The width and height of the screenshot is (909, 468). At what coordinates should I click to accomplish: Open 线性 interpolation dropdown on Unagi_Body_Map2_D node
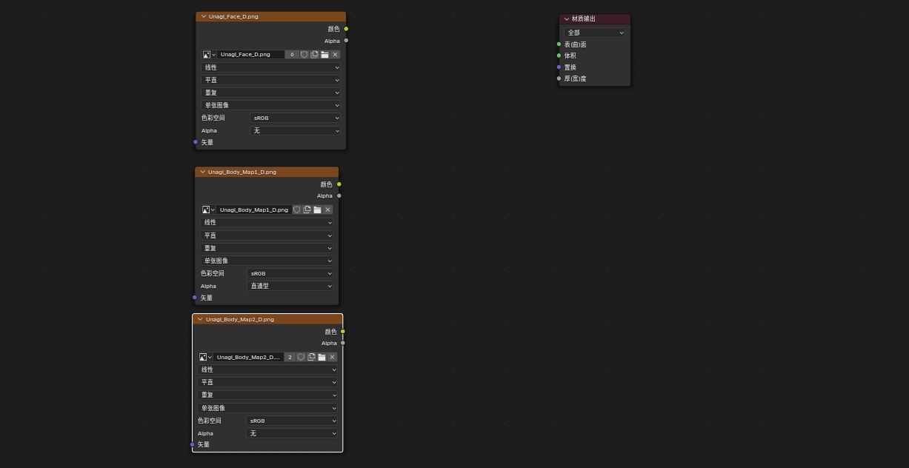tap(267, 370)
